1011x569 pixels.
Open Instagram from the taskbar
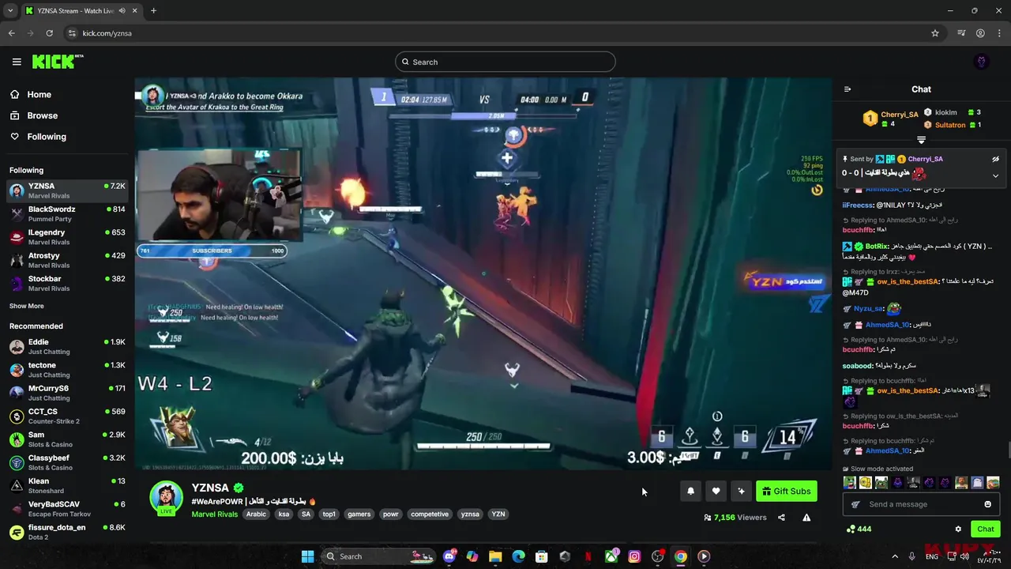pos(634,556)
